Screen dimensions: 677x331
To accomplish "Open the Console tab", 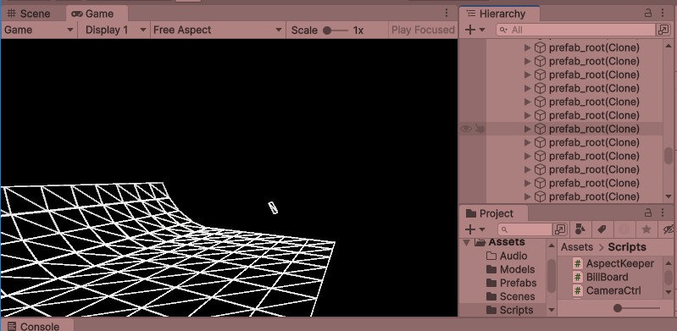I will click(33, 326).
